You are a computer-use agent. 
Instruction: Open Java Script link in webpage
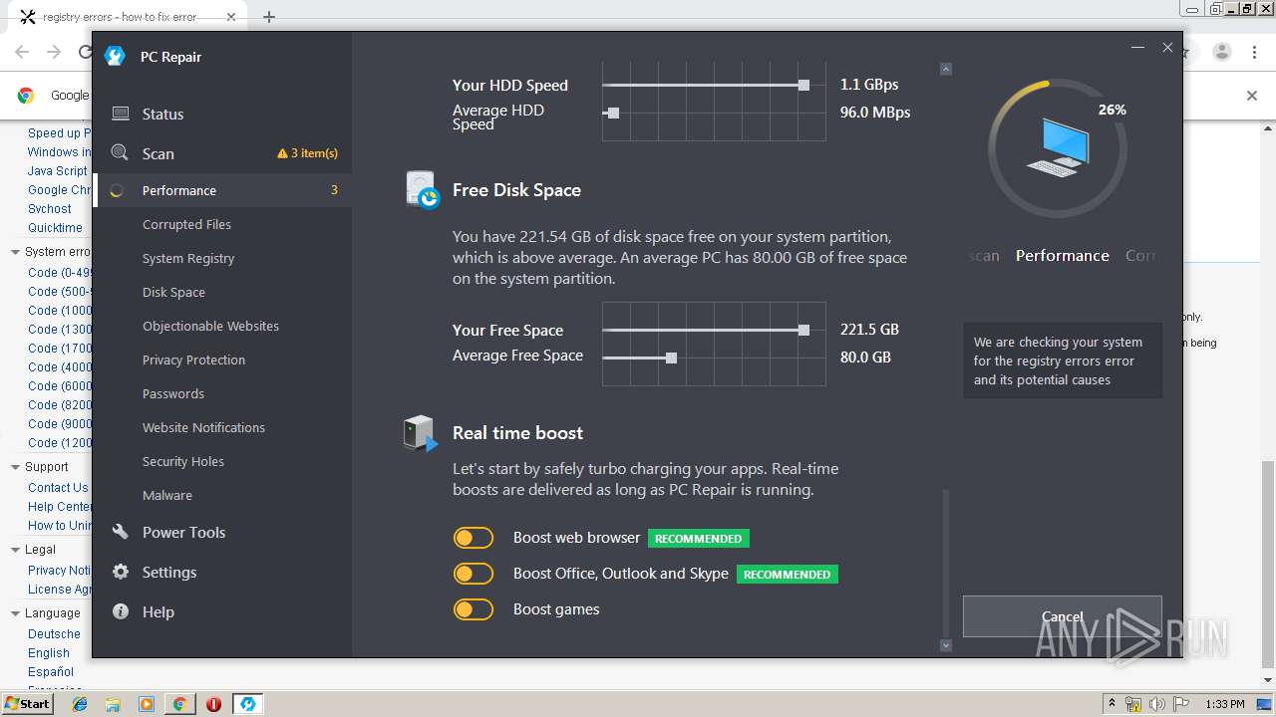58,171
